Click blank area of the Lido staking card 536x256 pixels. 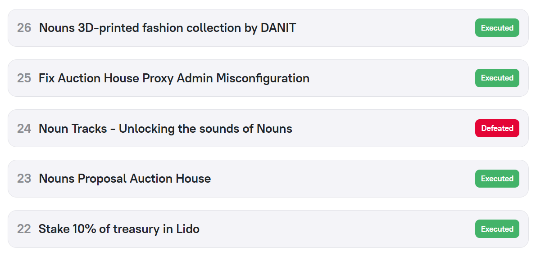tap(338, 229)
